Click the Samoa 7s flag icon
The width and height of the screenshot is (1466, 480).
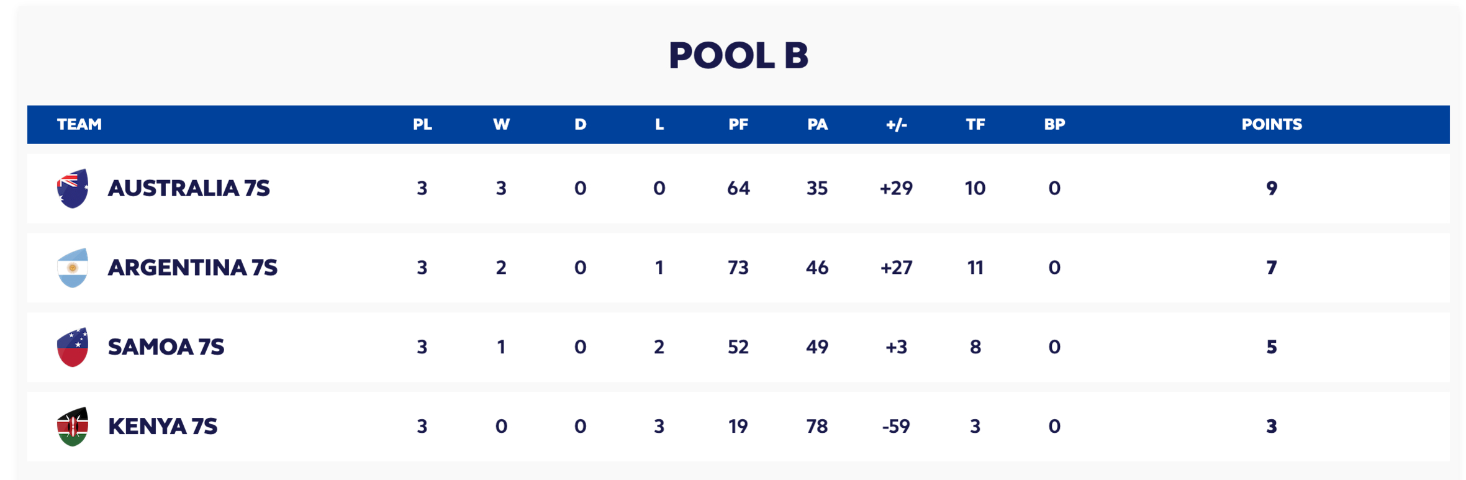point(73,347)
